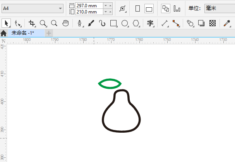Click the page height dimension icon

72,12
